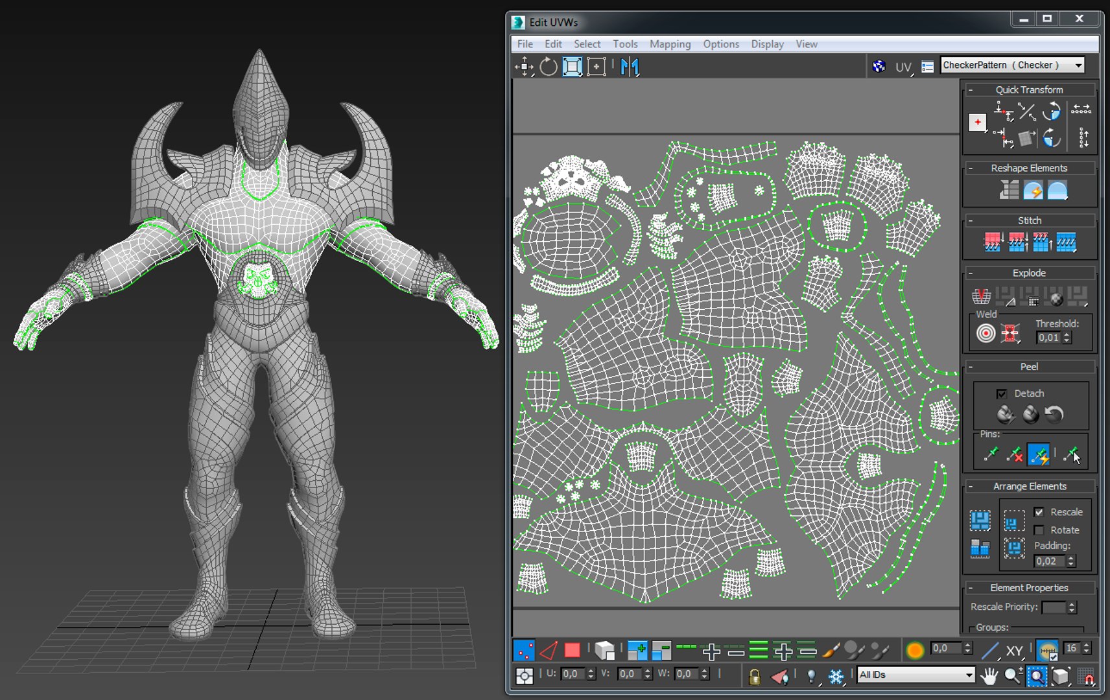Click the U coordinate input field
This screenshot has width=1110, height=700.
click(x=573, y=674)
